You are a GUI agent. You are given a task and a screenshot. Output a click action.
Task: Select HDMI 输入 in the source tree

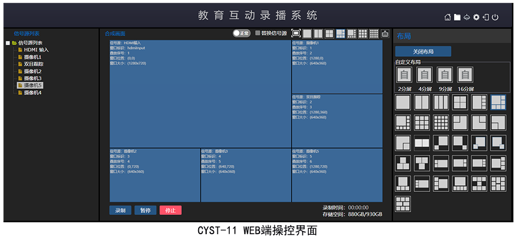36,50
